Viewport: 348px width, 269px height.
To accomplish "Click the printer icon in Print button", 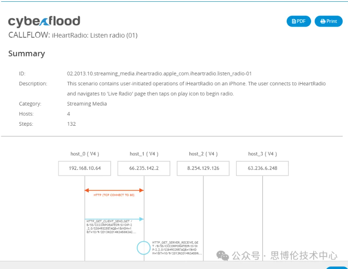I will (323, 21).
